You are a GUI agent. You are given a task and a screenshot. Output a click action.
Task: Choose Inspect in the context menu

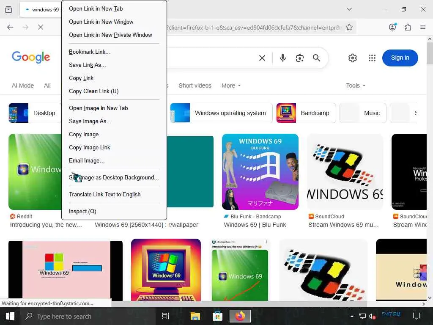(x=114, y=212)
